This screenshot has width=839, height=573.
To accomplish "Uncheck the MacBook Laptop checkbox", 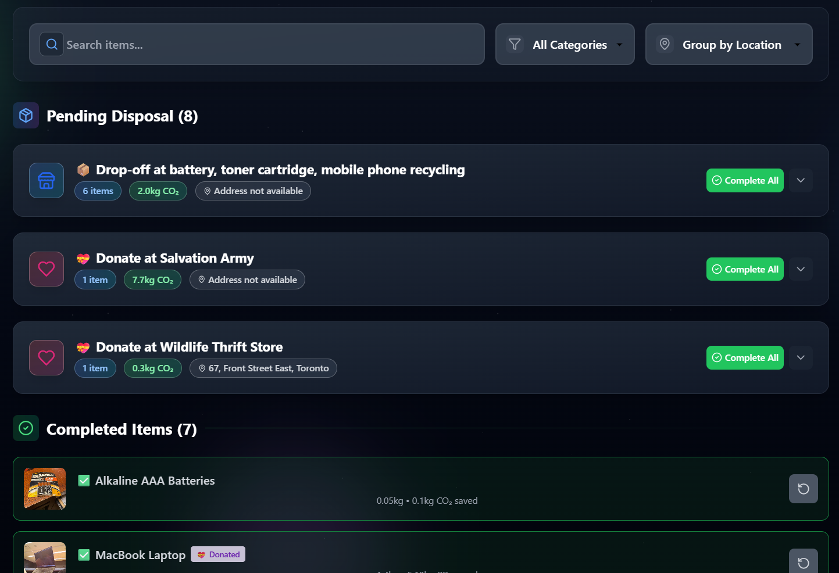I will pos(84,554).
